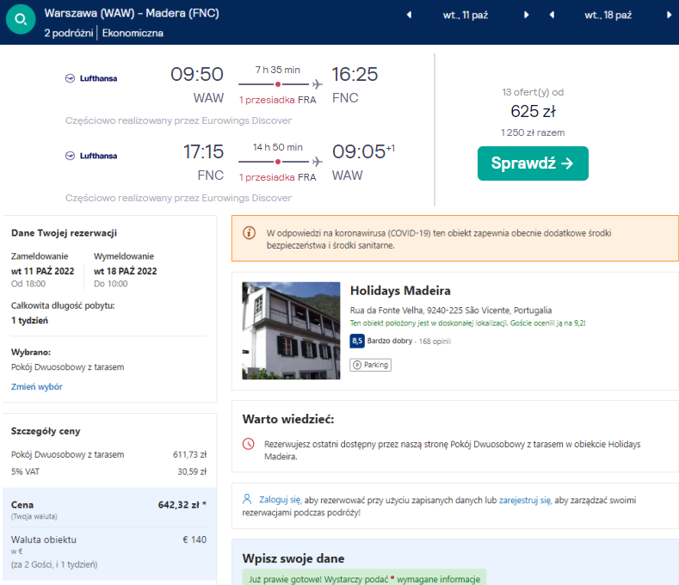Click the wt., 11 paź departure date
The image size is (679, 585).
(465, 15)
